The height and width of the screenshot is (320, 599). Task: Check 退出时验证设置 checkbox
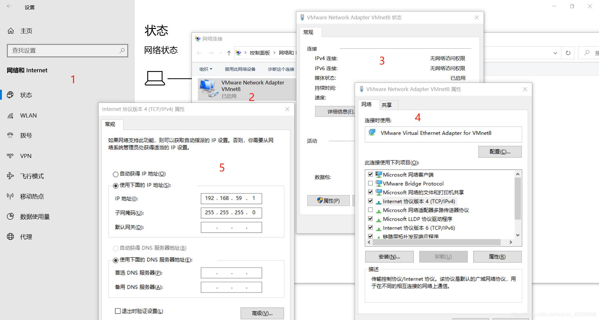point(118,311)
